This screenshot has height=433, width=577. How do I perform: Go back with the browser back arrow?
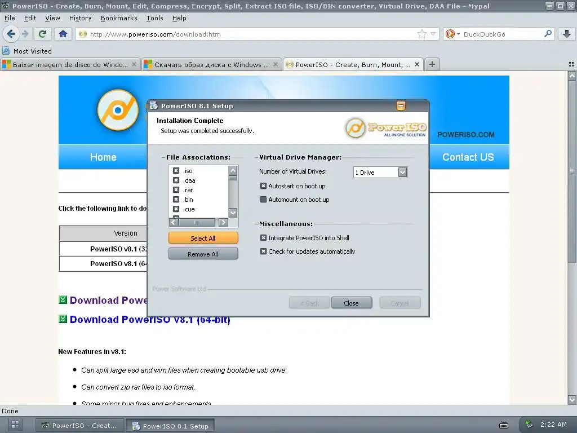coord(11,34)
